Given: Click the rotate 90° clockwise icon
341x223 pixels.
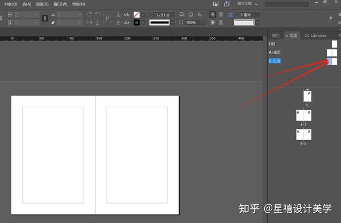Looking at the screenshot, I should (89, 15).
